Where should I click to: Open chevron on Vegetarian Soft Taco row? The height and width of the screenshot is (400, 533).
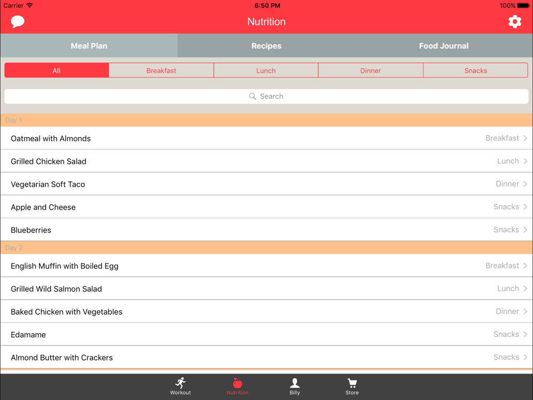525,183
